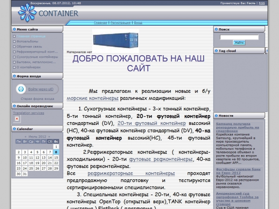This screenshot has width=279, height=209.
Task: Click the uID login icon
Action: [21, 89]
